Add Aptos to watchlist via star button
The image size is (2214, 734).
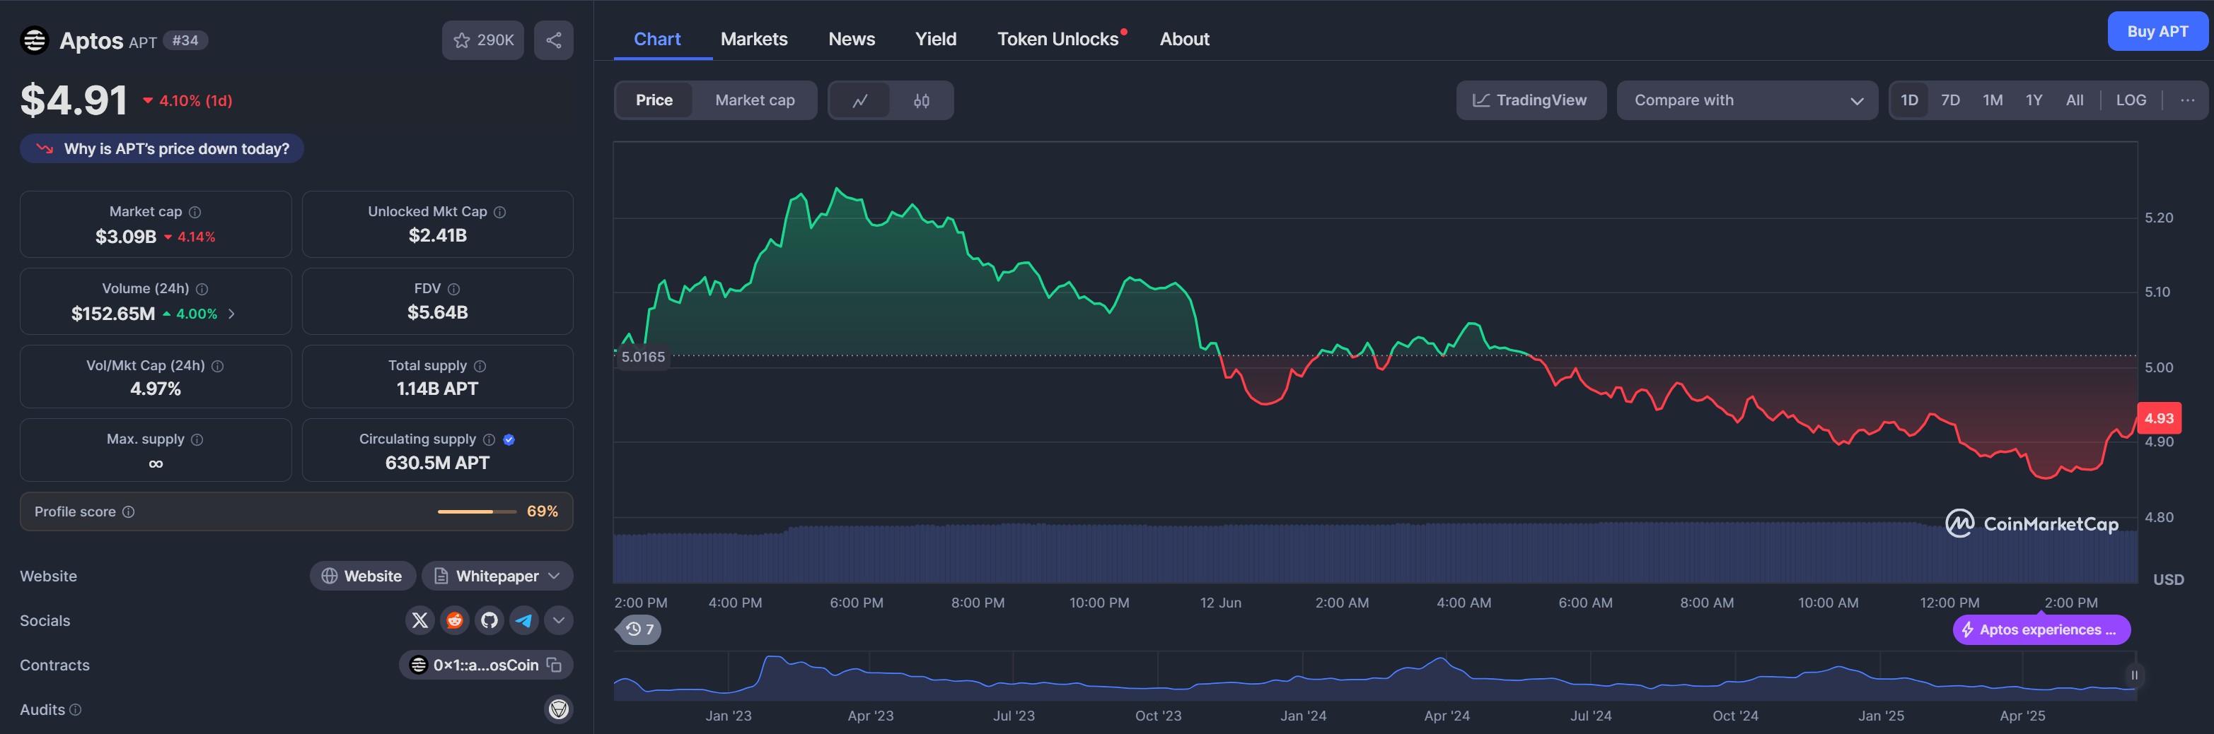point(483,40)
